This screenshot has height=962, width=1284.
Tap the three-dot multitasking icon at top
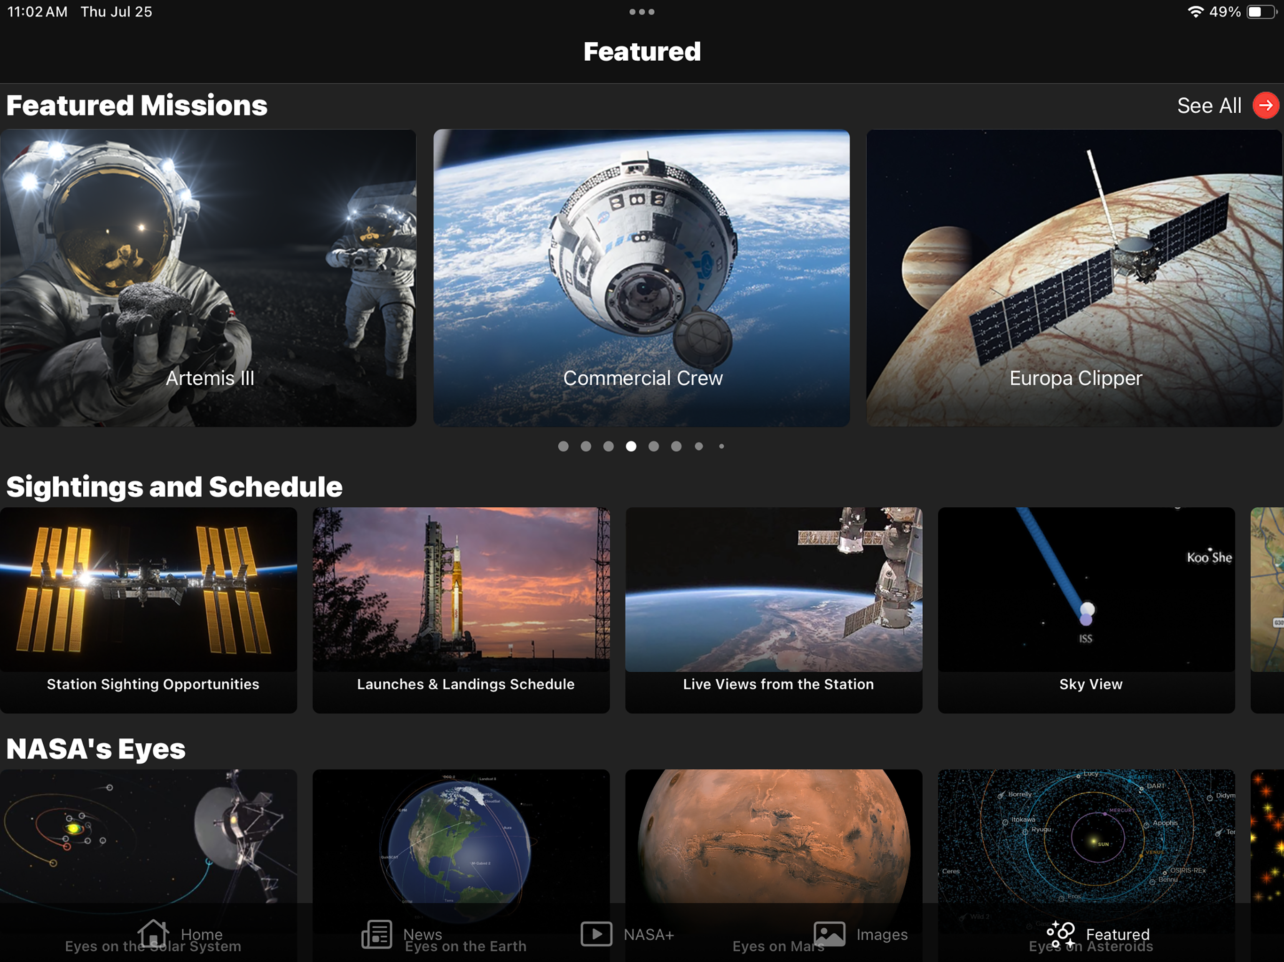tap(642, 12)
